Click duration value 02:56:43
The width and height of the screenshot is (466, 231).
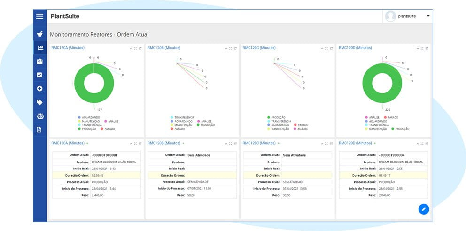pos(98,175)
